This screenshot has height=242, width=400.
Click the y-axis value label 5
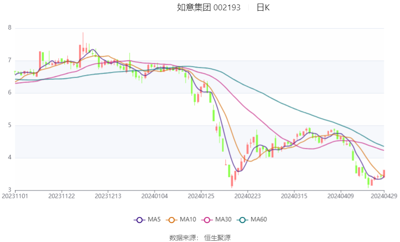click(x=9, y=125)
